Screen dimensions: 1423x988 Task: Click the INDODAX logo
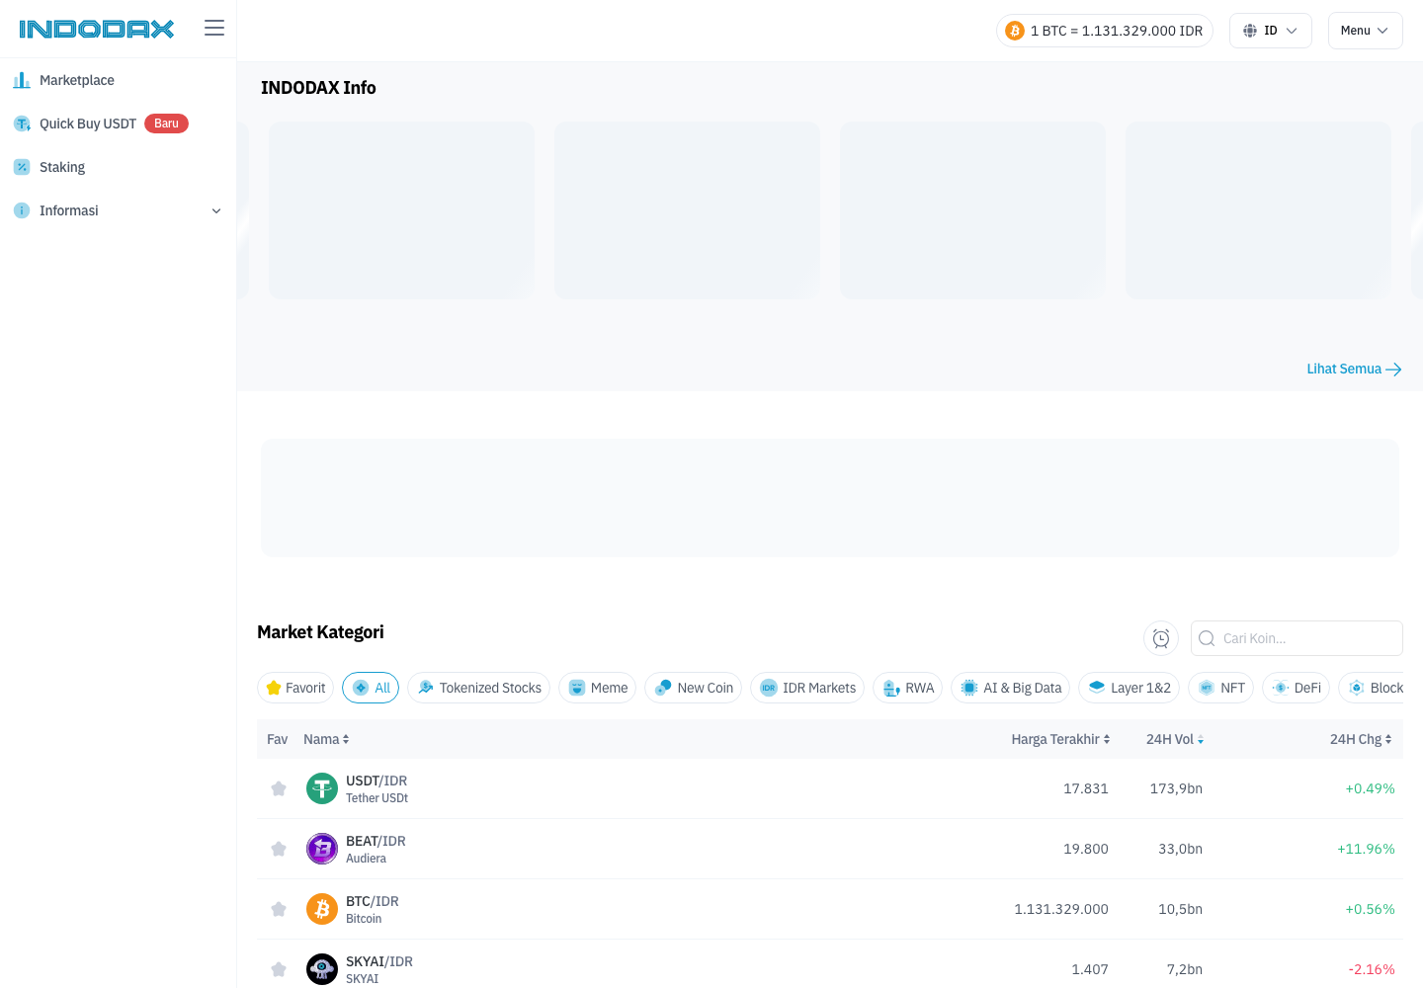coord(97,29)
